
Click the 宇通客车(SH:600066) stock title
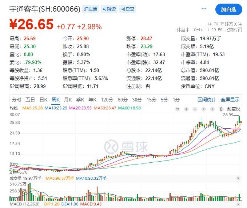click(45, 9)
